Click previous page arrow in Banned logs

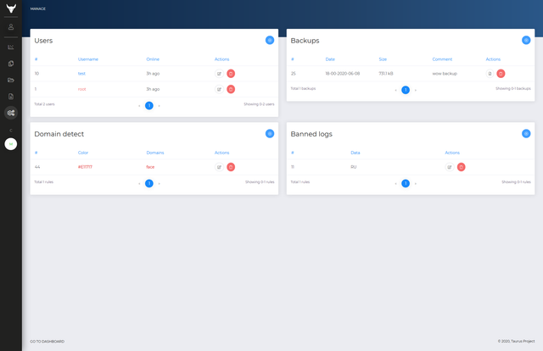[x=395, y=183]
